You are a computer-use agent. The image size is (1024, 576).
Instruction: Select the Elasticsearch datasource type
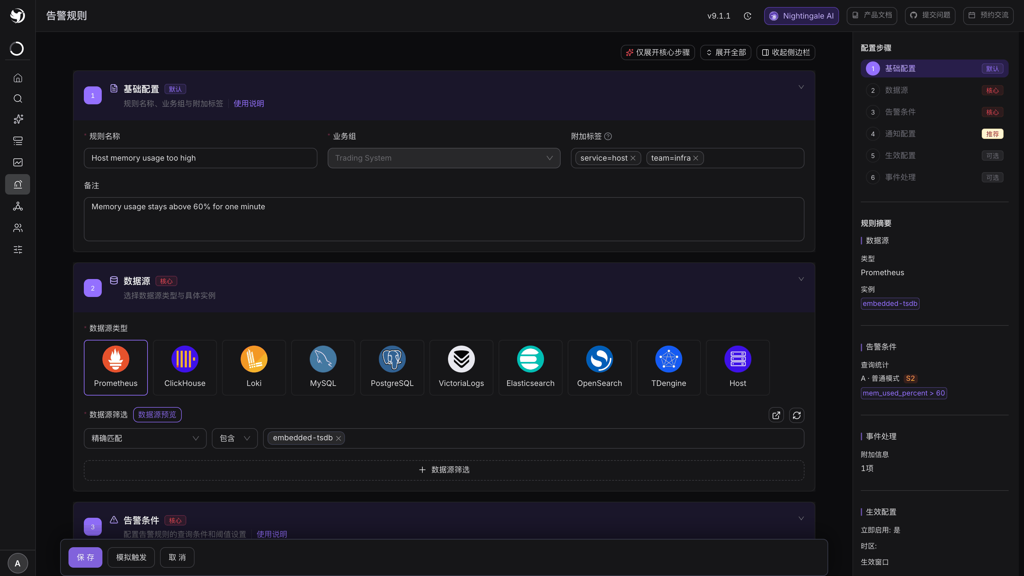(530, 368)
